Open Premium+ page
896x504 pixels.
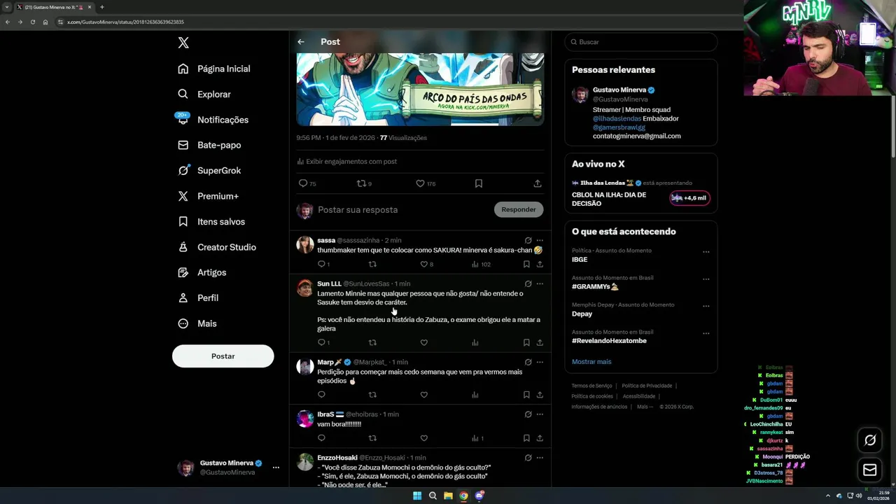(x=209, y=196)
